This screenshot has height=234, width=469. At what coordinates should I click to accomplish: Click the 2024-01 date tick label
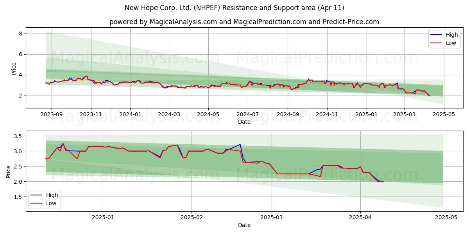point(130,115)
